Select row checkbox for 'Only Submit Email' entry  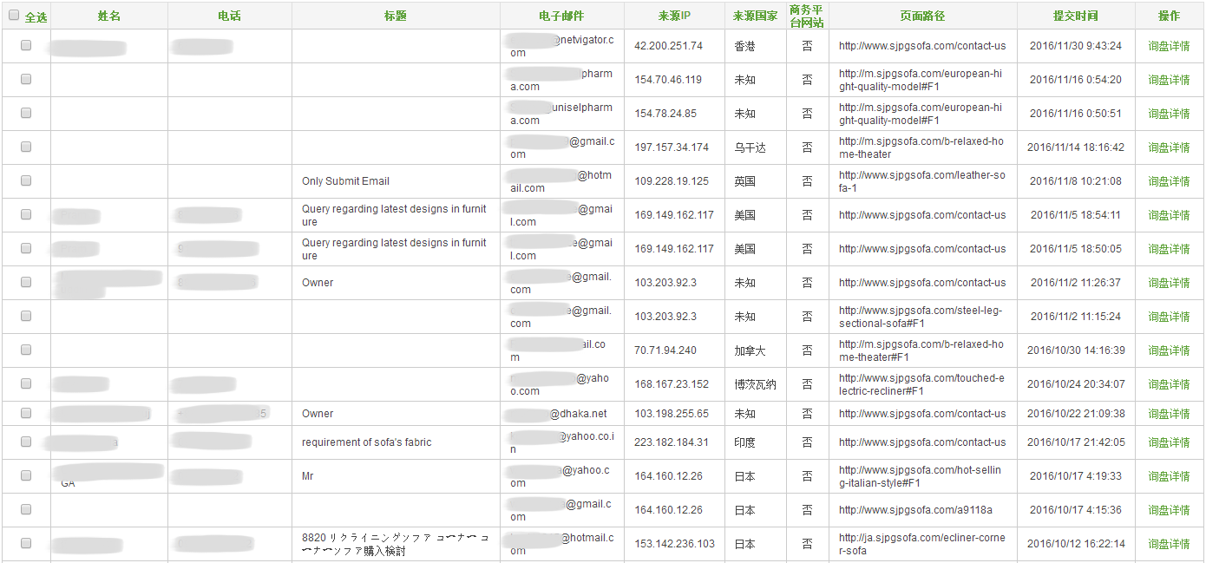[x=26, y=180]
